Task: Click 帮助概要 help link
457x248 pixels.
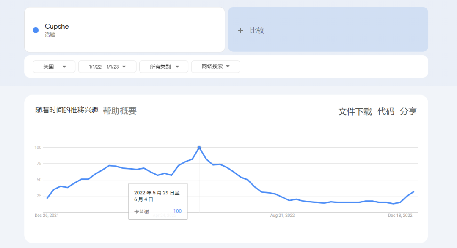Action: pyautogui.click(x=119, y=111)
